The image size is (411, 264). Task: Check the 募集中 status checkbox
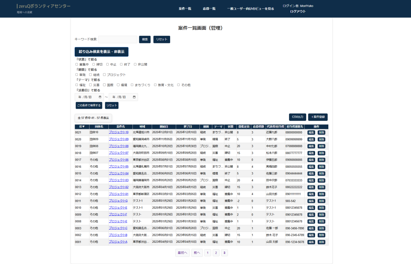(77, 64)
